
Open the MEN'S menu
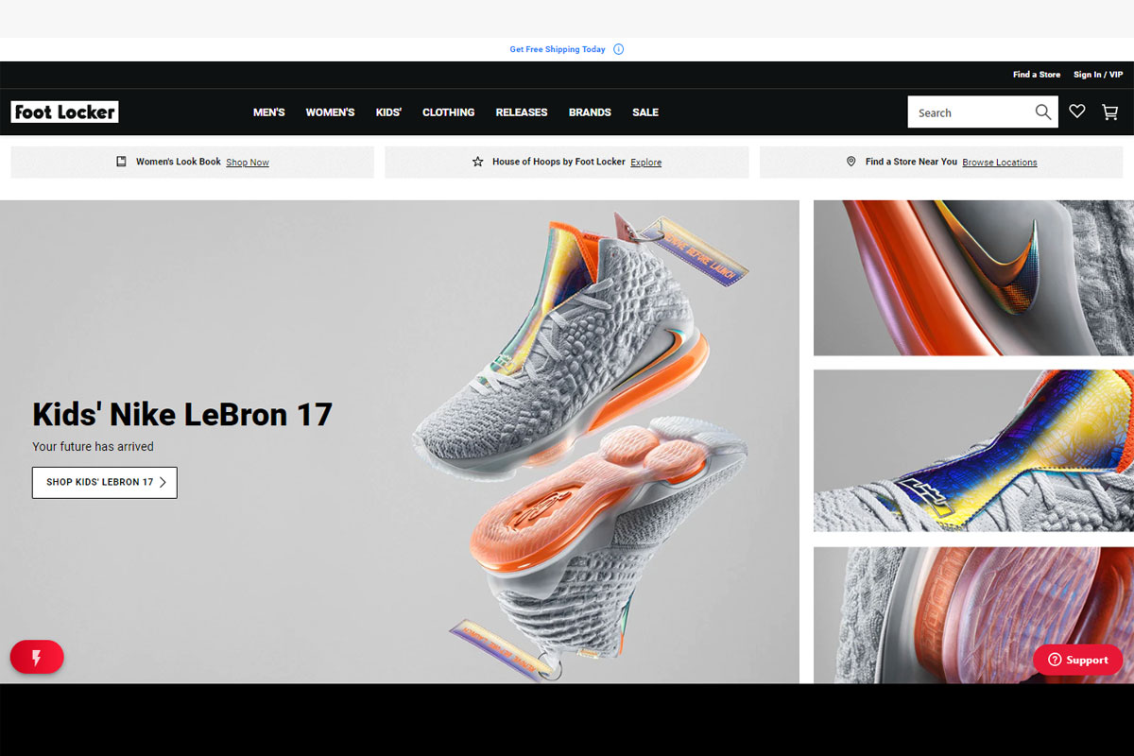(268, 112)
